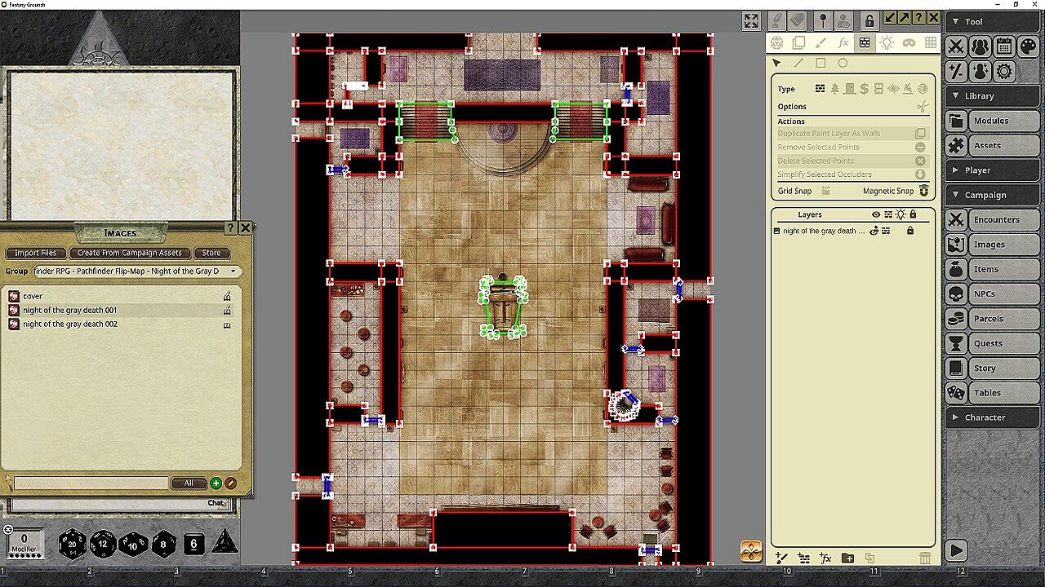The height and width of the screenshot is (587, 1045).
Task: Click Delete Selected Points
Action: click(852, 161)
